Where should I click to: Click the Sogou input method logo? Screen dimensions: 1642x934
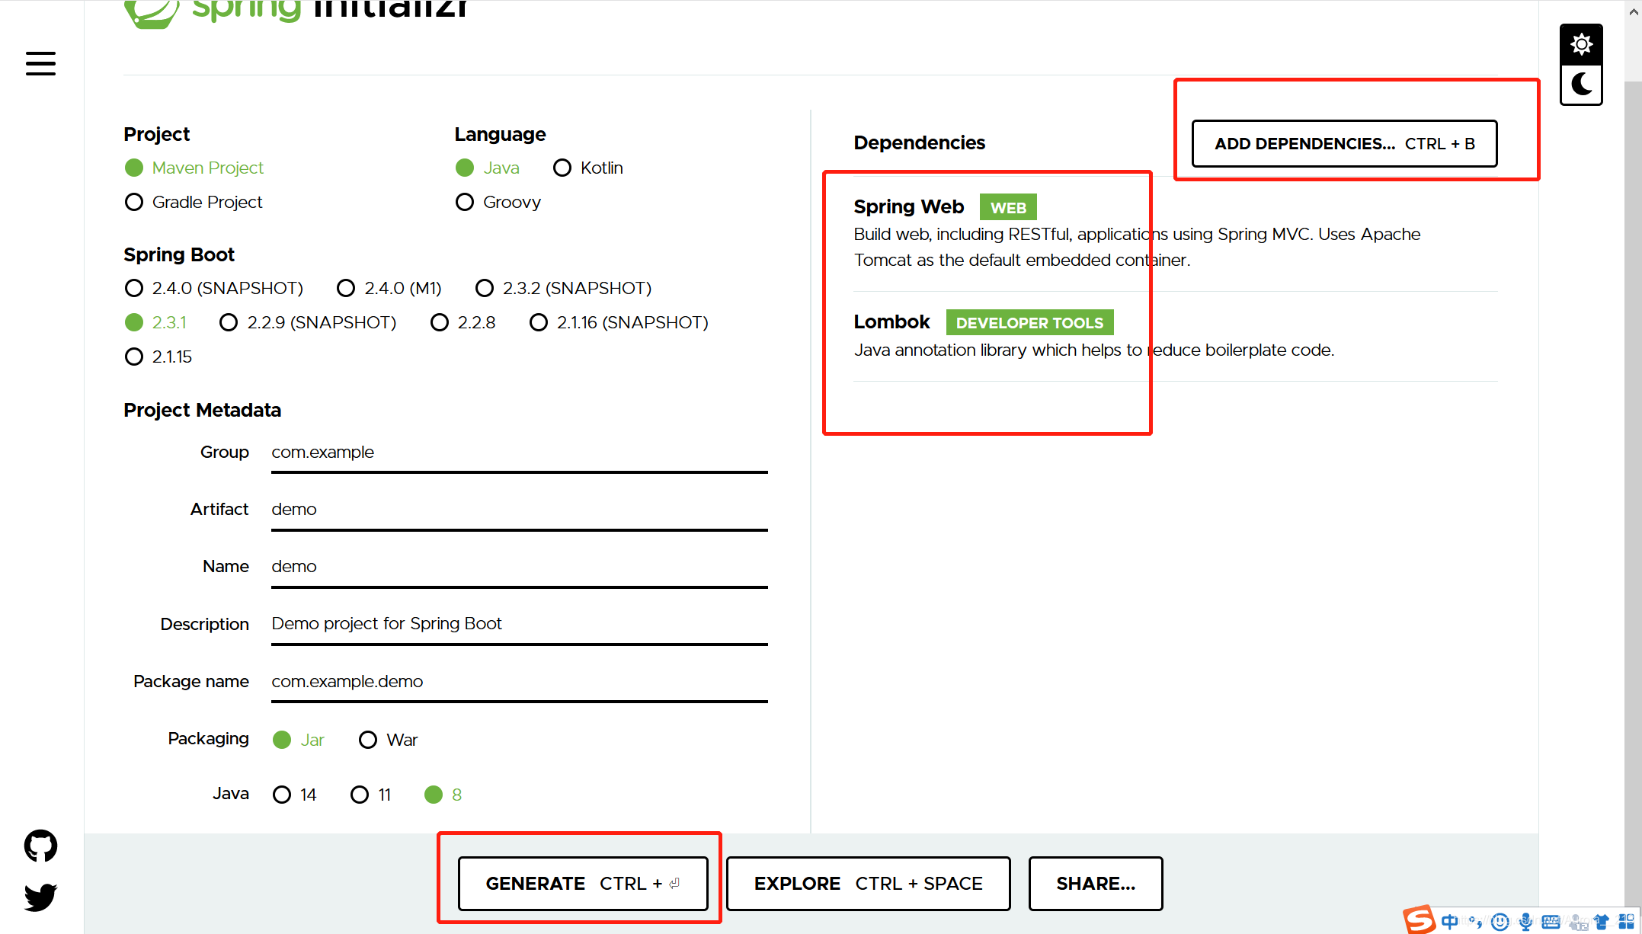click(x=1420, y=920)
